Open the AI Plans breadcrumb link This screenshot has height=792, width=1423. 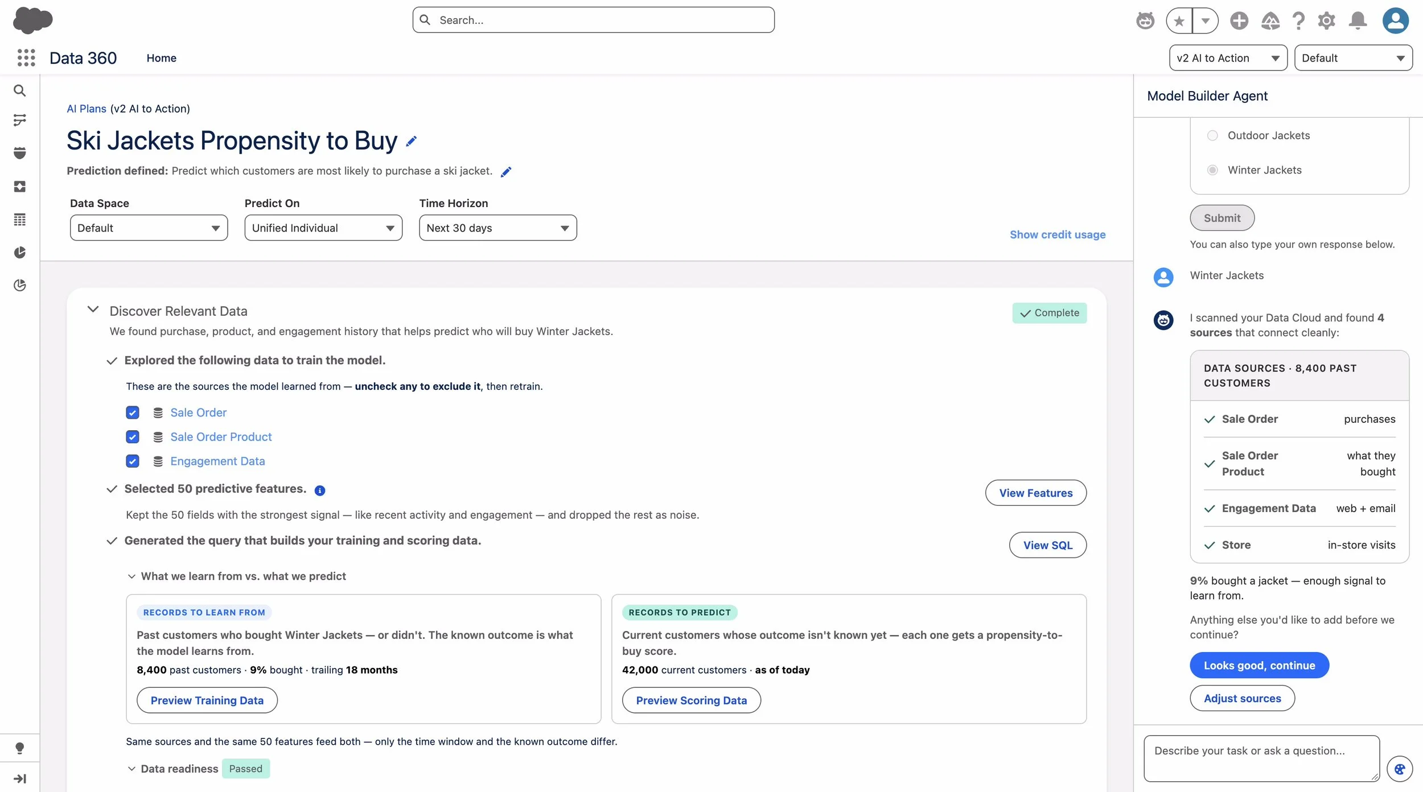pos(87,109)
